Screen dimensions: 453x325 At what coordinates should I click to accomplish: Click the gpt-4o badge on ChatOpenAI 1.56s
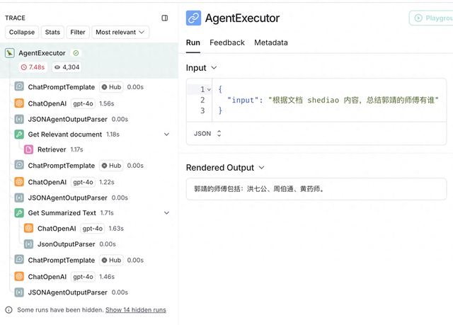coord(83,103)
